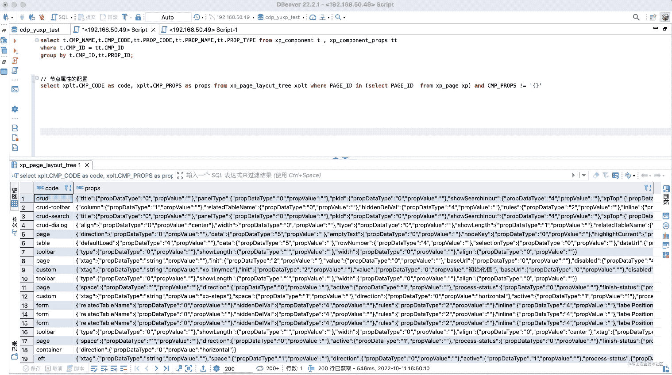Click the 回滚 rollback button
This screenshot has width=672, height=375.
(109, 17)
